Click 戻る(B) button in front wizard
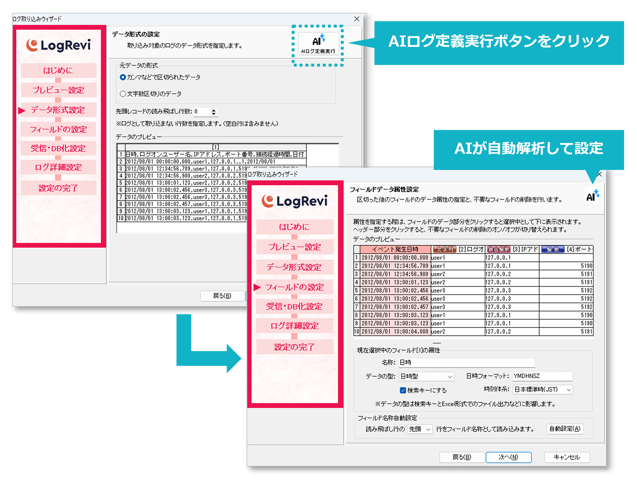This screenshot has height=485, width=637. [462, 457]
